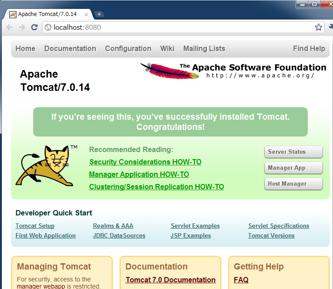Open the Realms & AAA link
The width and height of the screenshot is (333, 289).
pyautogui.click(x=113, y=226)
